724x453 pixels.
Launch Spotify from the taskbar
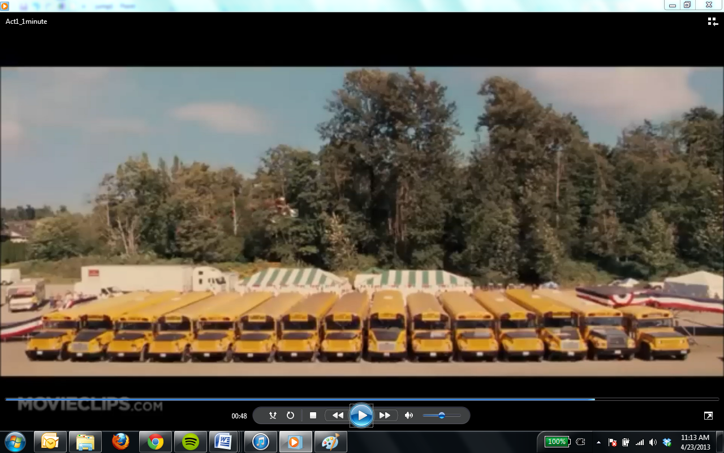coord(191,442)
